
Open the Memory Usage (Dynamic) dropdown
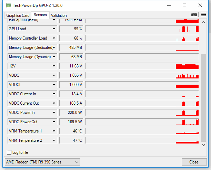(54, 57)
